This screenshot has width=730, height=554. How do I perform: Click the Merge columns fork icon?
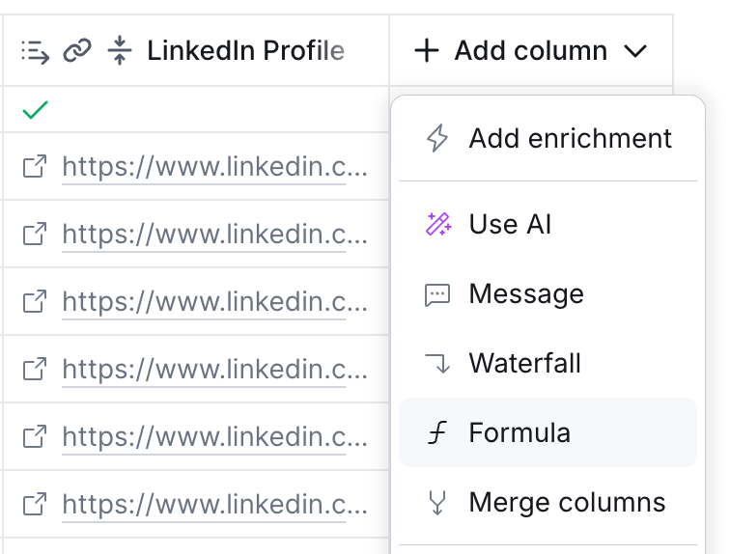click(x=437, y=503)
